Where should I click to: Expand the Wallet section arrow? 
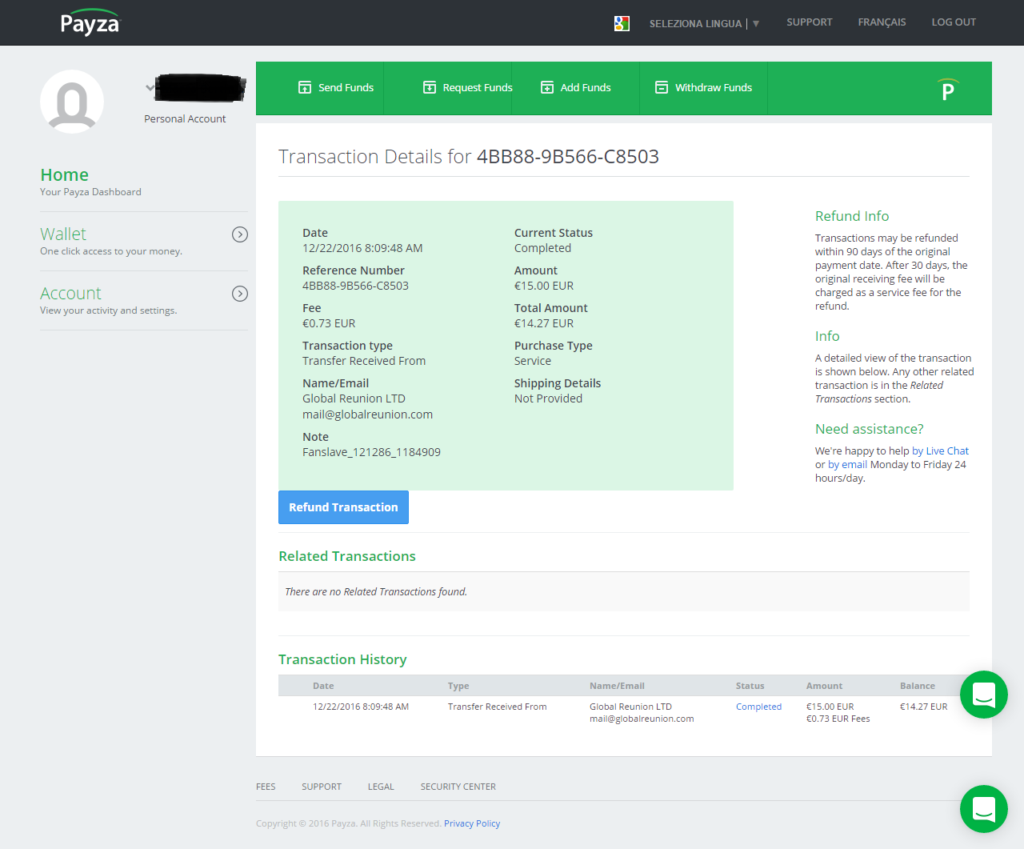(x=240, y=234)
